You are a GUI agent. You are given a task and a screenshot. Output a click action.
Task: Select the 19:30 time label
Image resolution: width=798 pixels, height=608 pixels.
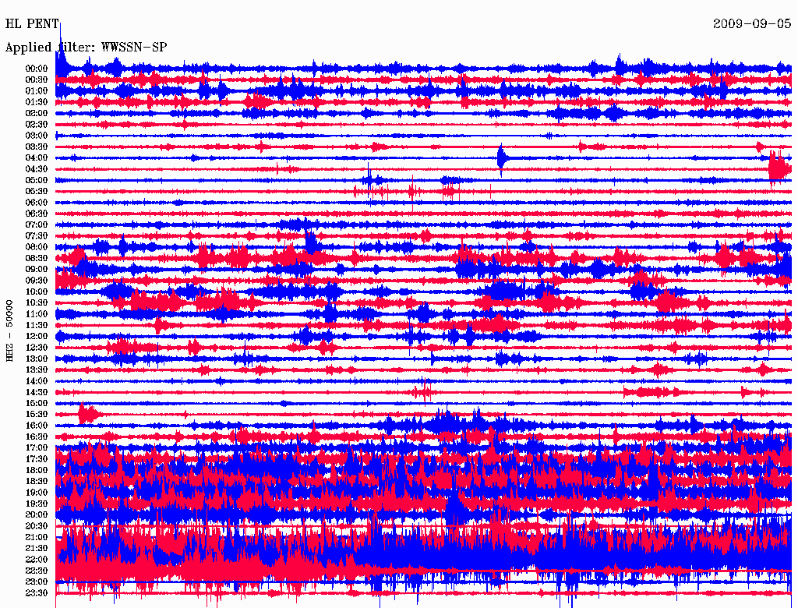[x=36, y=504]
